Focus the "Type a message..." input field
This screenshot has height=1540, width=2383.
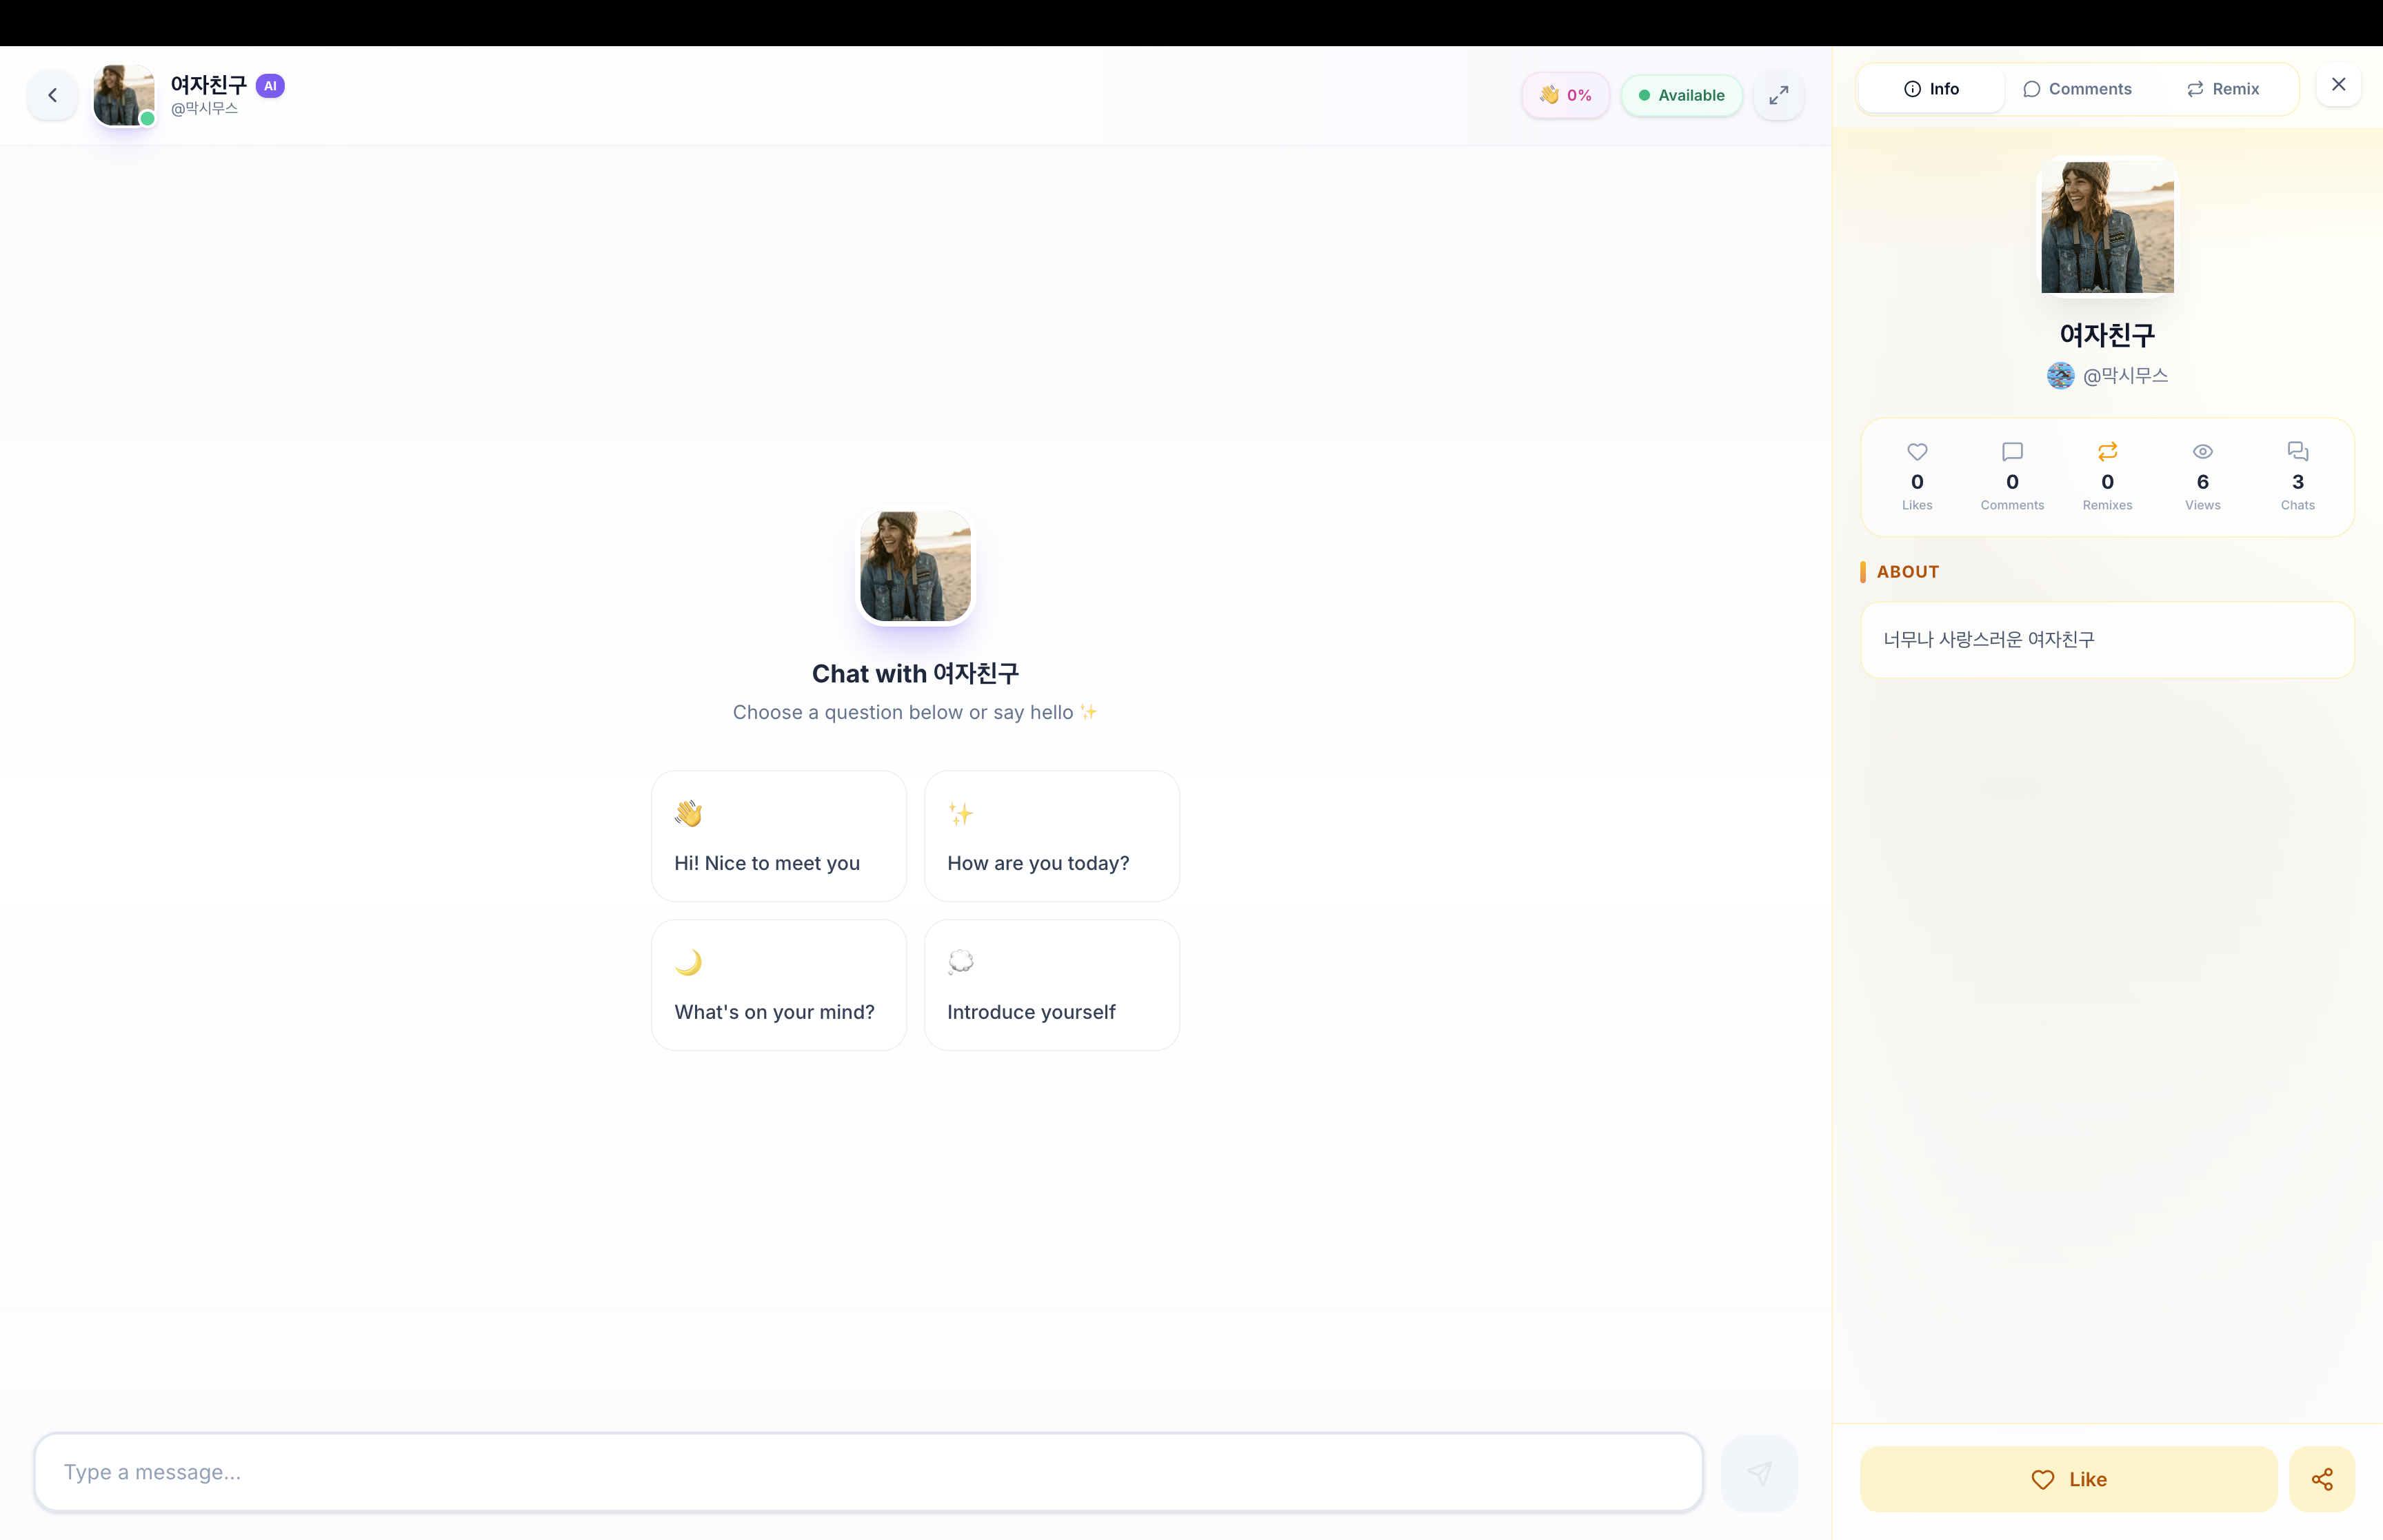pyautogui.click(x=867, y=1472)
